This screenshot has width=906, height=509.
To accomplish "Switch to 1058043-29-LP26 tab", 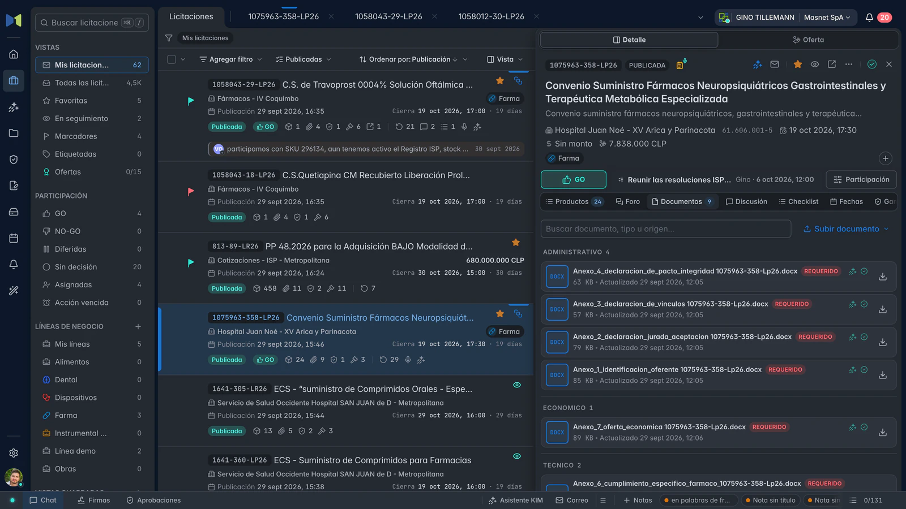I will click(388, 16).
